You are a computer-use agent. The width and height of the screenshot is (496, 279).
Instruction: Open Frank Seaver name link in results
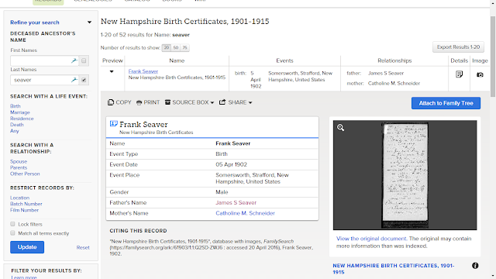click(143, 71)
